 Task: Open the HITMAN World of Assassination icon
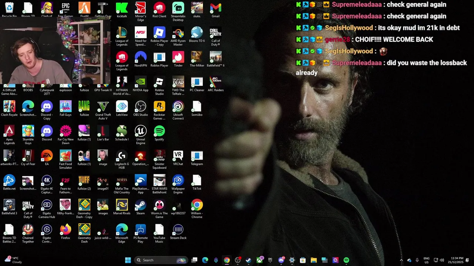click(122, 86)
